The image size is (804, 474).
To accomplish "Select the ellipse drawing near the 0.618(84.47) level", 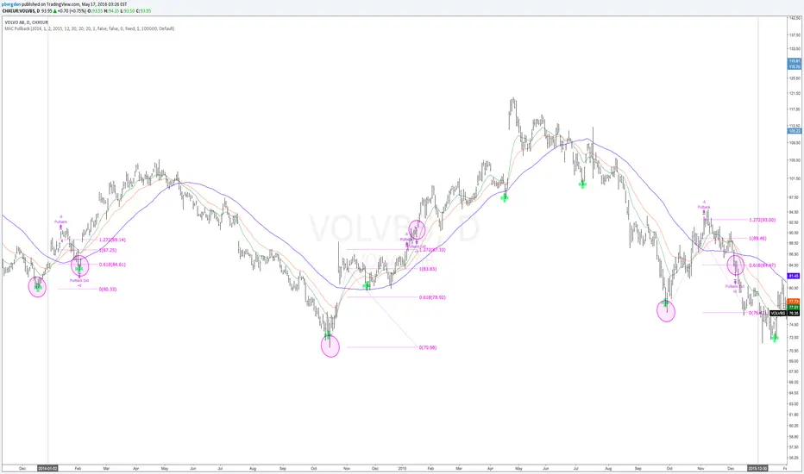I will coord(735,265).
